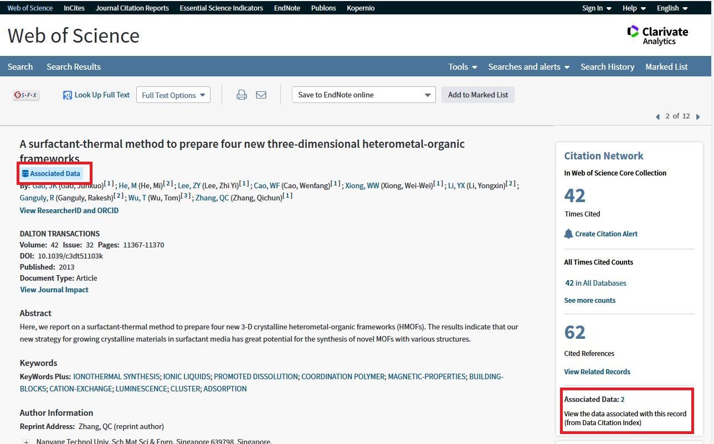Click the DALTON TRANSACTIONS journal name

point(60,234)
